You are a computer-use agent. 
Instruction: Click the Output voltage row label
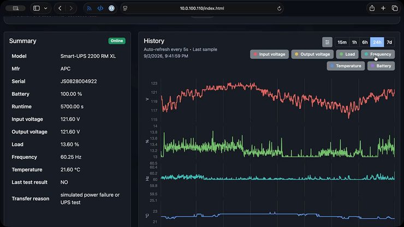(29, 132)
